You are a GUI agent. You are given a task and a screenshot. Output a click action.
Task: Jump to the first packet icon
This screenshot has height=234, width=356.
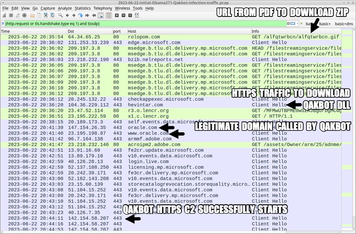coord(87,15)
